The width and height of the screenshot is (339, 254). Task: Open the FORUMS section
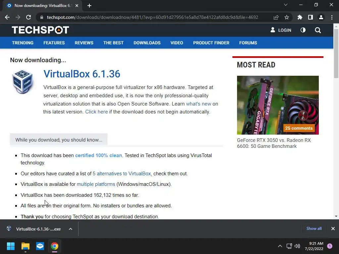coord(248,43)
